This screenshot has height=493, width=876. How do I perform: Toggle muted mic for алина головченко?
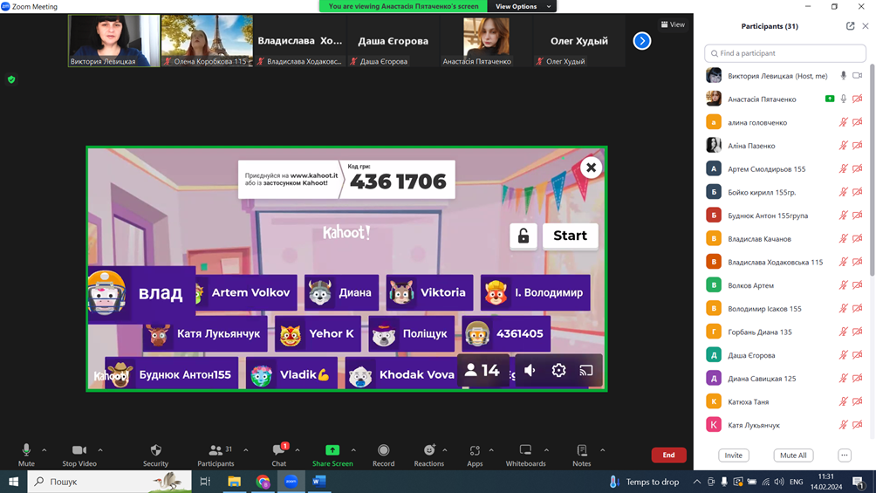[844, 122]
